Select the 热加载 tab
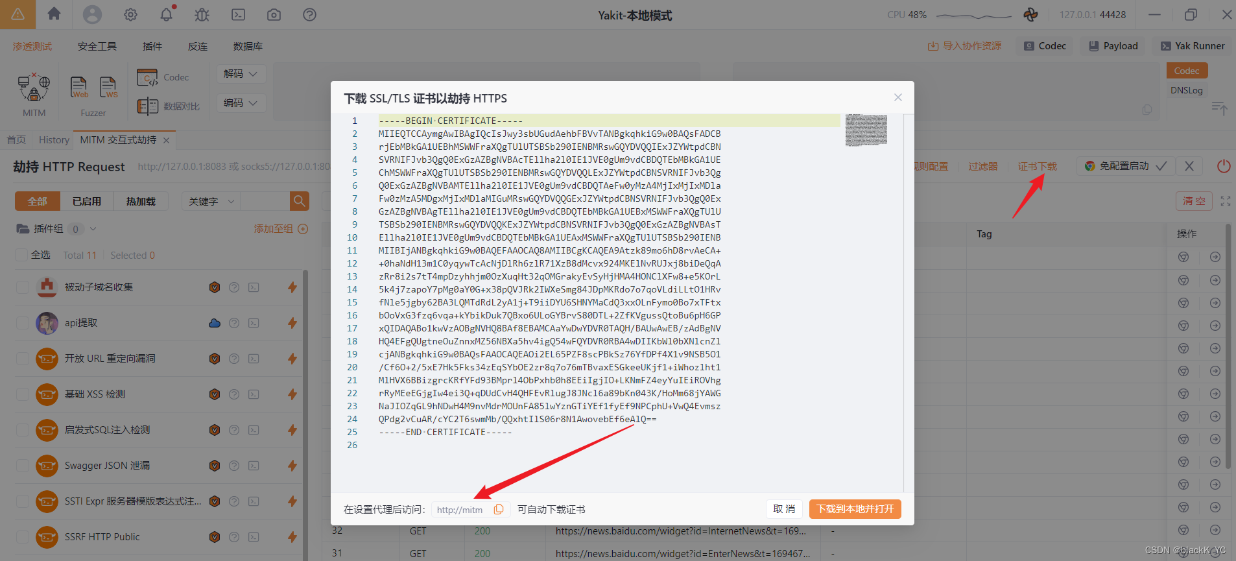The image size is (1236, 561). 141,201
